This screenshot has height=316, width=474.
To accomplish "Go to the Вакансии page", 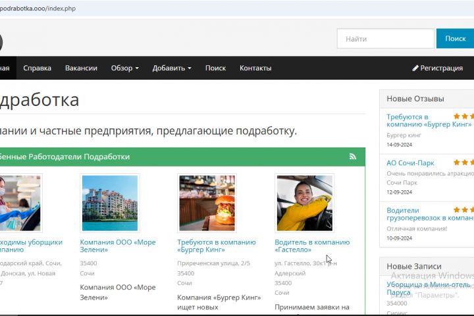I will [x=81, y=68].
